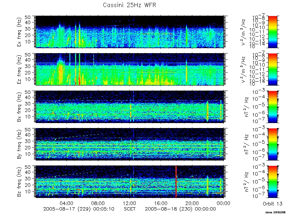Click the Bz freq (Hz) axis label
Viewport: 286px width, 214px height.
pos(19,182)
